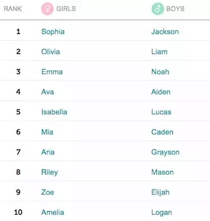This screenshot has width=210, height=221.
Task: Open the boy name Jackson
Action: coord(165,32)
